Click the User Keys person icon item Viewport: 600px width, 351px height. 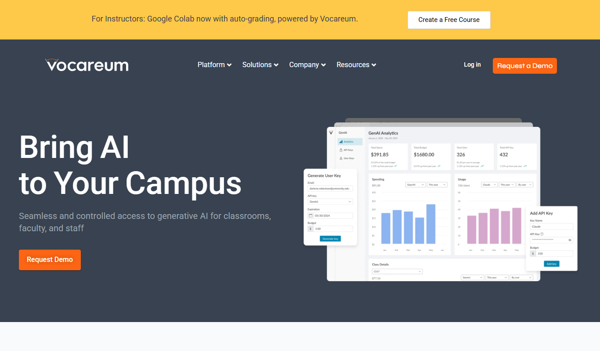click(347, 158)
